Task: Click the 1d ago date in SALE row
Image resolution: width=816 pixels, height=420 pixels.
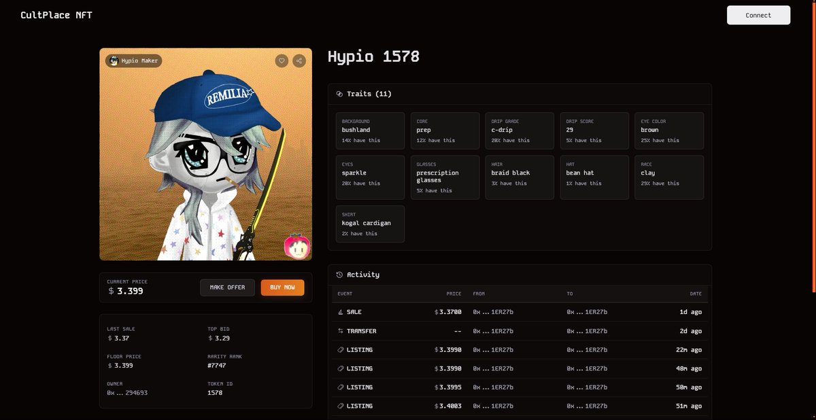Action: 692,312
